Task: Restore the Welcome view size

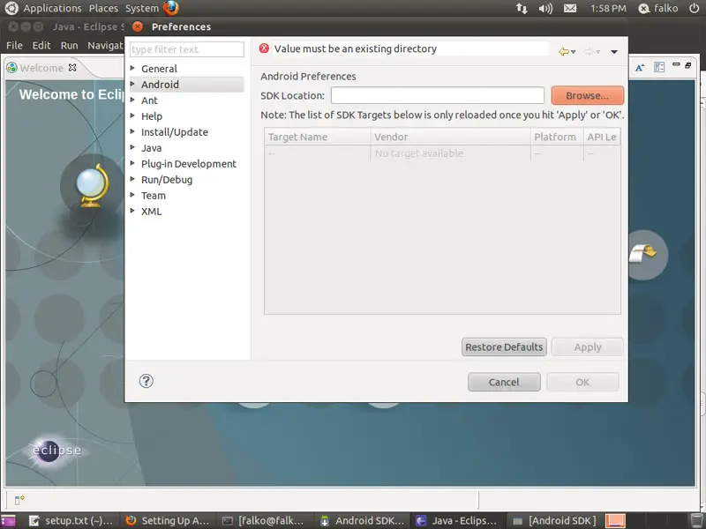Action: pyautogui.click(x=688, y=65)
